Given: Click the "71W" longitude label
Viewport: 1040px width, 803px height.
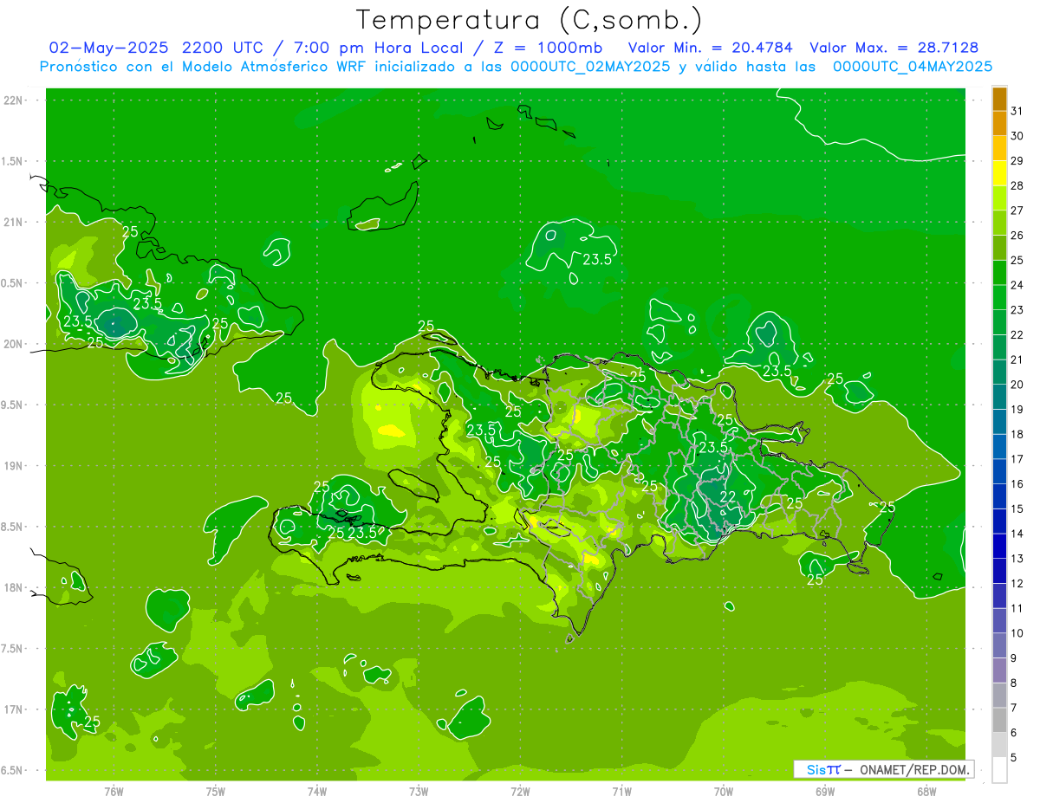Looking at the screenshot, I should (621, 791).
